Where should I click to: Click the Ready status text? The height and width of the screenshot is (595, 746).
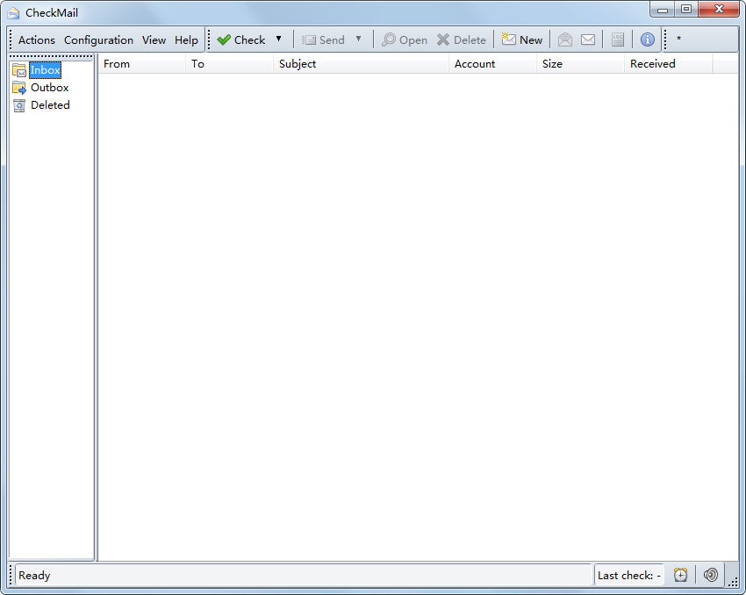tap(34, 576)
